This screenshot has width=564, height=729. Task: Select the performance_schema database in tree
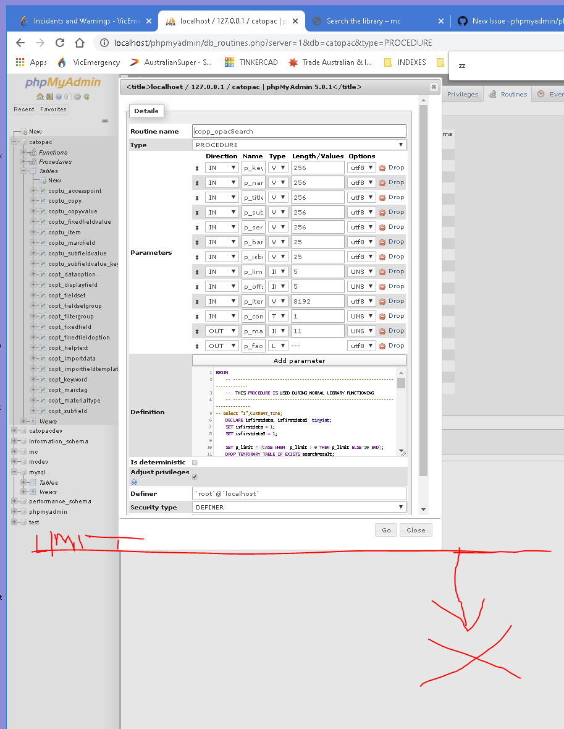[x=60, y=501]
